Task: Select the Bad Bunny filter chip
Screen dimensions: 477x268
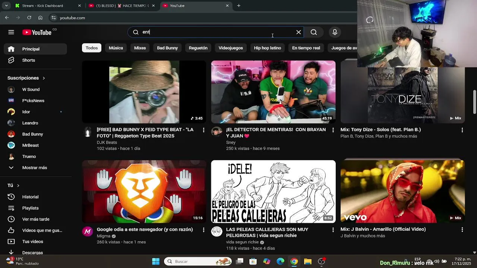Action: (167, 48)
